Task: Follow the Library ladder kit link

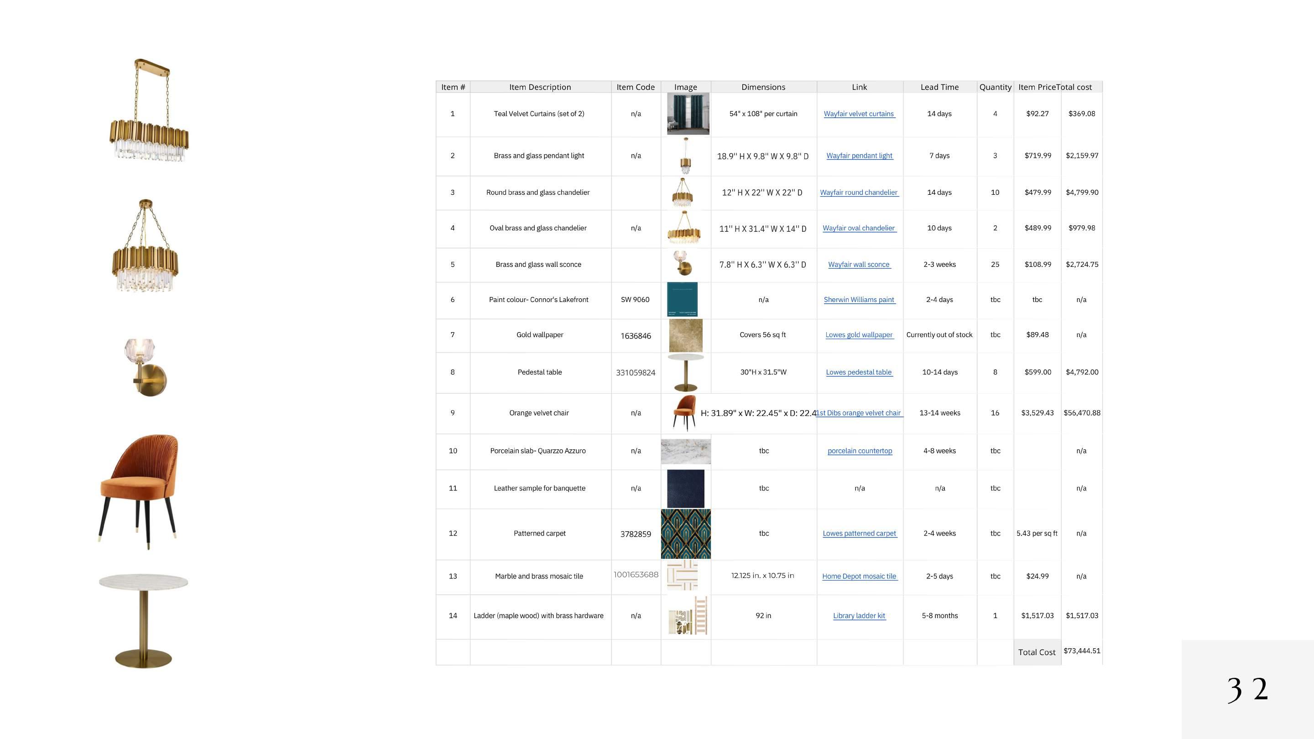Action: 859,615
